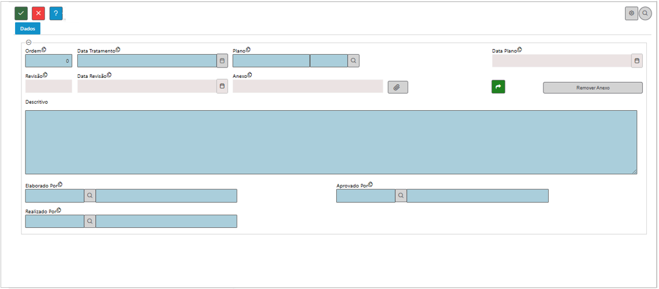Focus the Ordem number field
The width and height of the screenshot is (659, 289).
[x=49, y=61]
